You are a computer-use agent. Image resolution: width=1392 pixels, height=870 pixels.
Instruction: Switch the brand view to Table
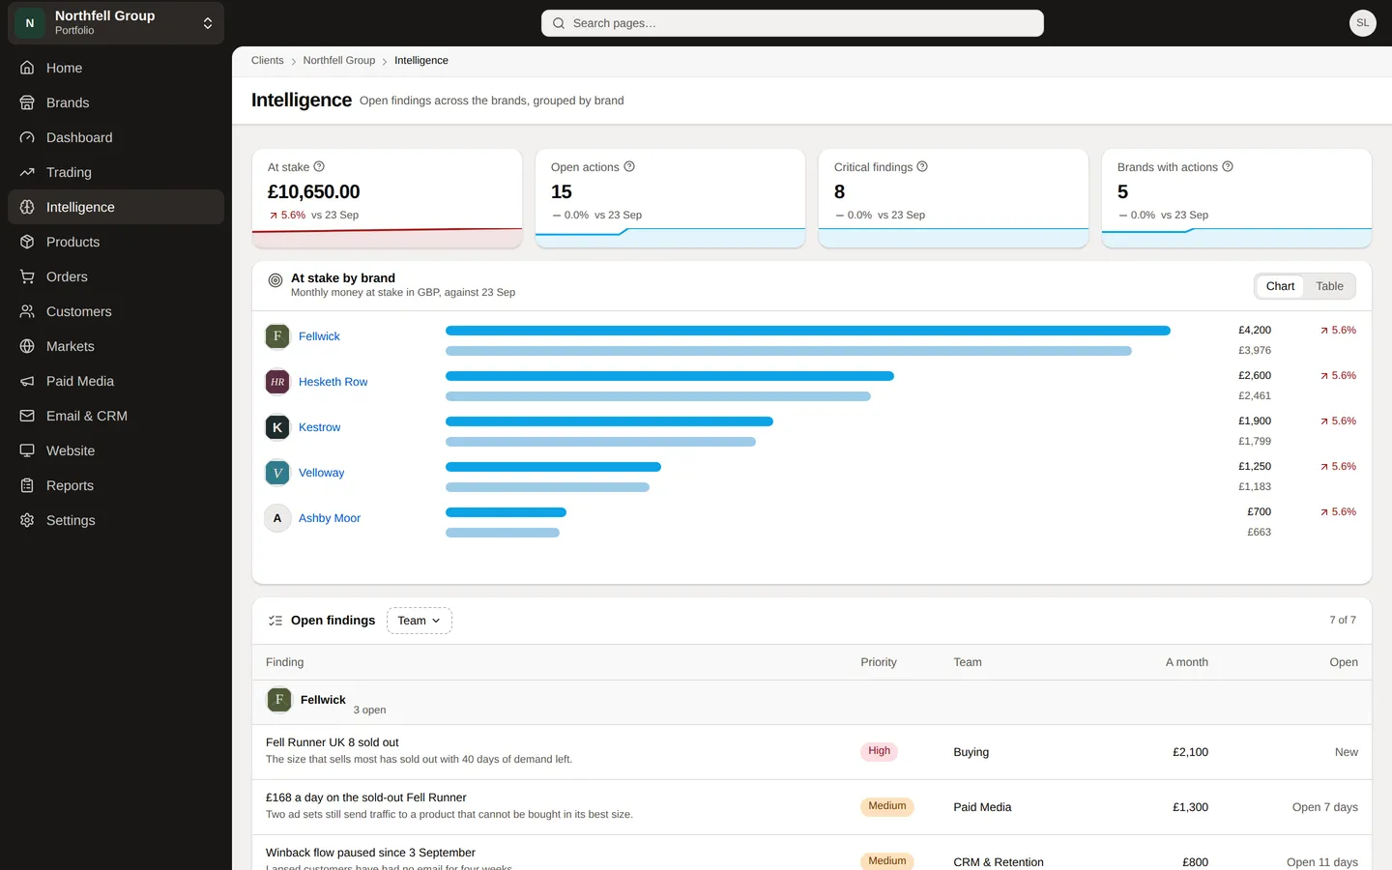[x=1329, y=286]
